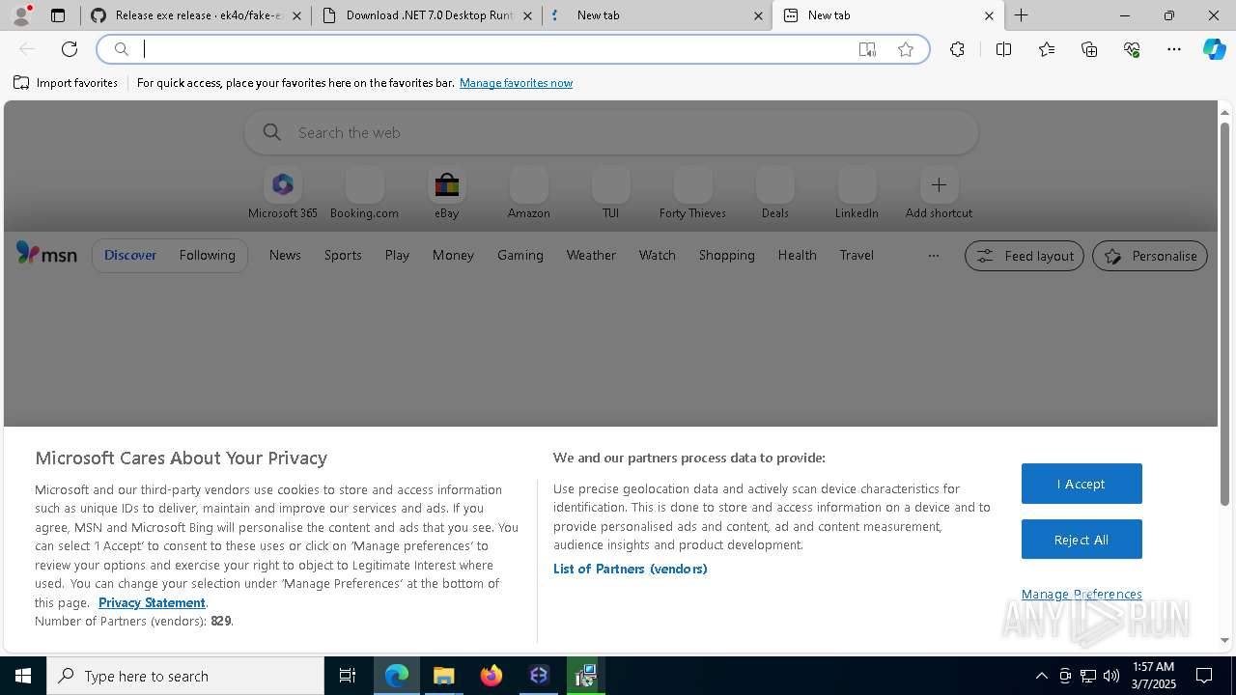Open TUI shortcut tile

611,193
